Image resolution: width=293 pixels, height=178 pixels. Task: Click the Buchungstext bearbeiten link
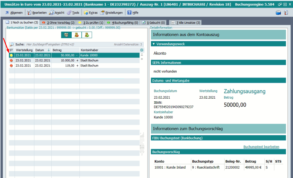click(x=261, y=147)
